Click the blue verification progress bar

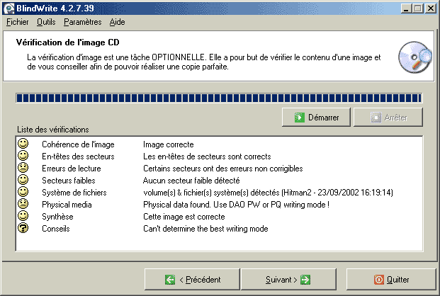(219, 98)
